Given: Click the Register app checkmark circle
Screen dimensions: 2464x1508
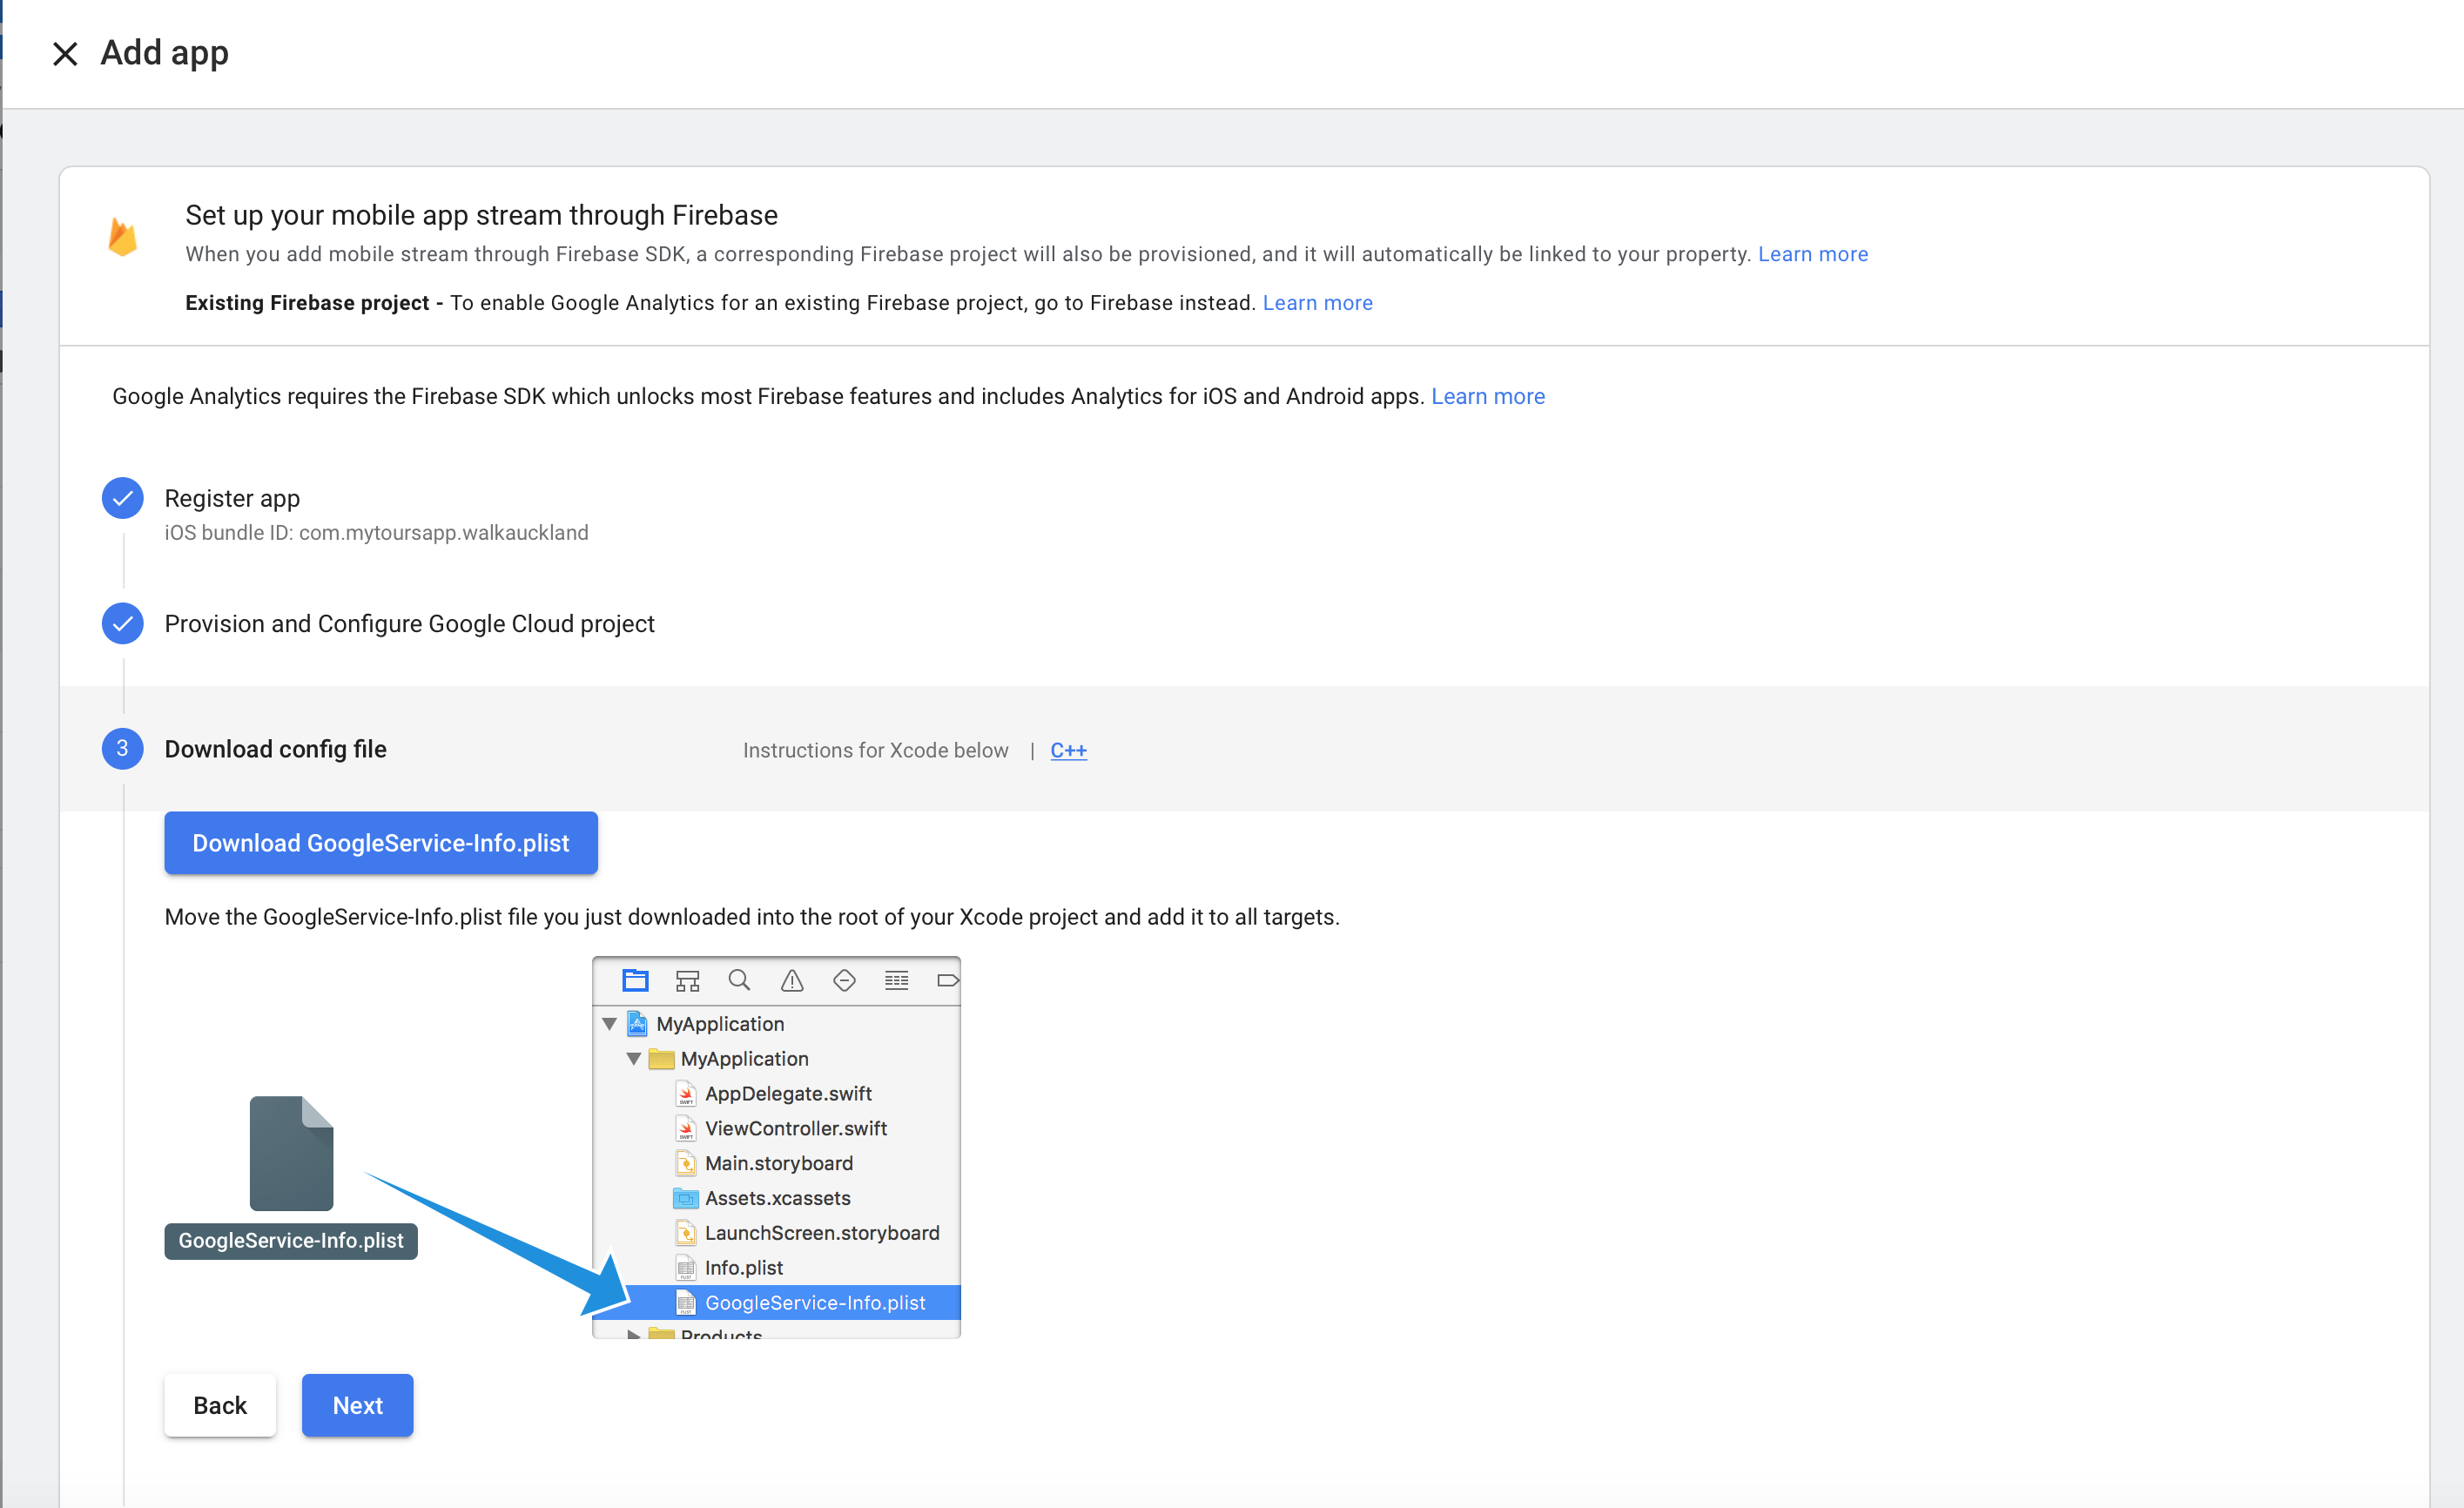Looking at the screenshot, I should point(122,498).
